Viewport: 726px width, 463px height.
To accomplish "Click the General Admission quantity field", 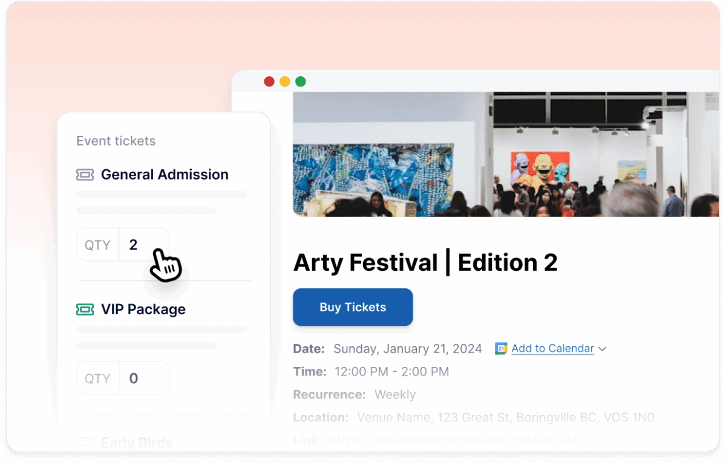I will coord(143,245).
